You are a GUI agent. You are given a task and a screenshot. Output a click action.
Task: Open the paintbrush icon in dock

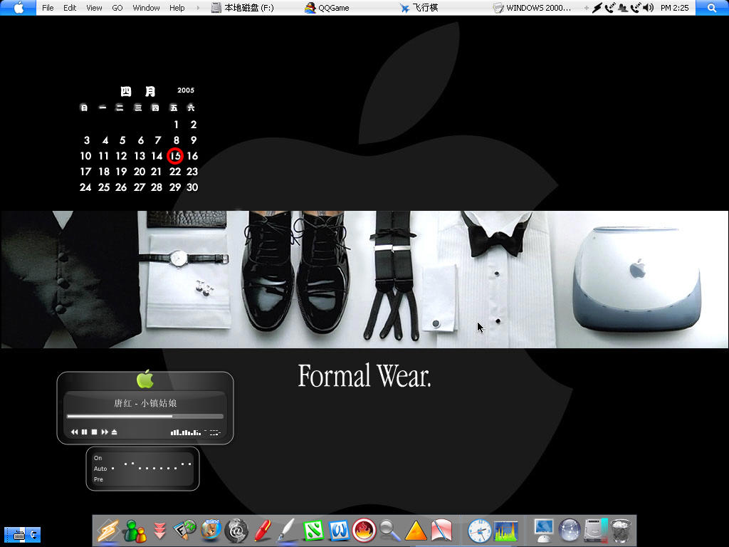[286, 530]
